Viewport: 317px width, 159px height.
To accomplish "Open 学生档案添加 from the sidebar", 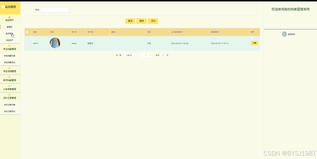I will [x=9, y=62].
